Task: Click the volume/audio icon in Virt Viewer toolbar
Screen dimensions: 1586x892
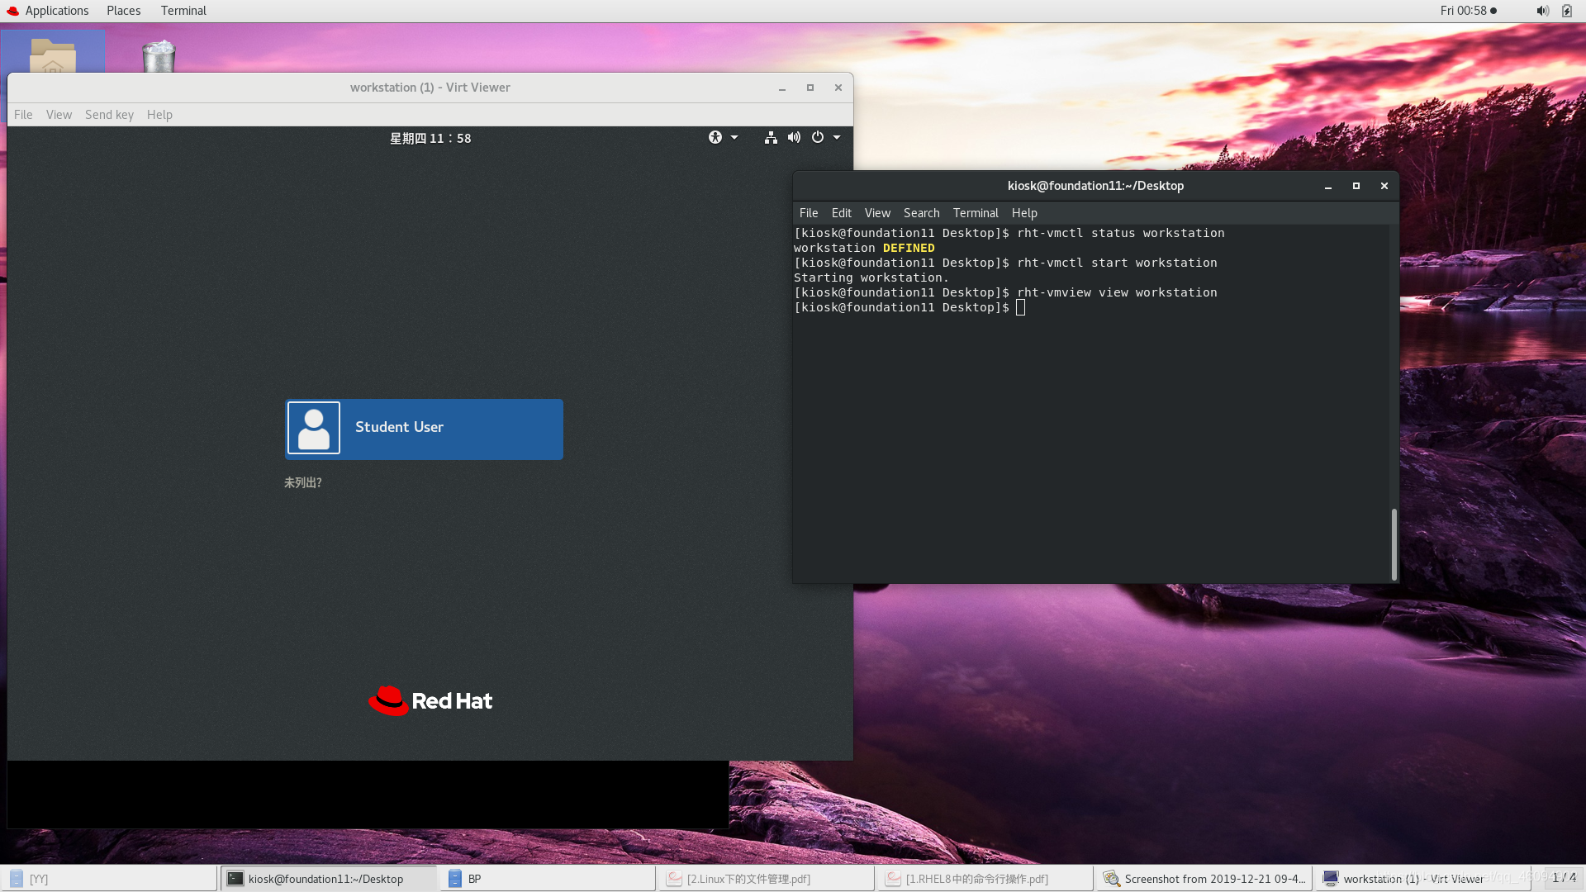Action: point(795,137)
